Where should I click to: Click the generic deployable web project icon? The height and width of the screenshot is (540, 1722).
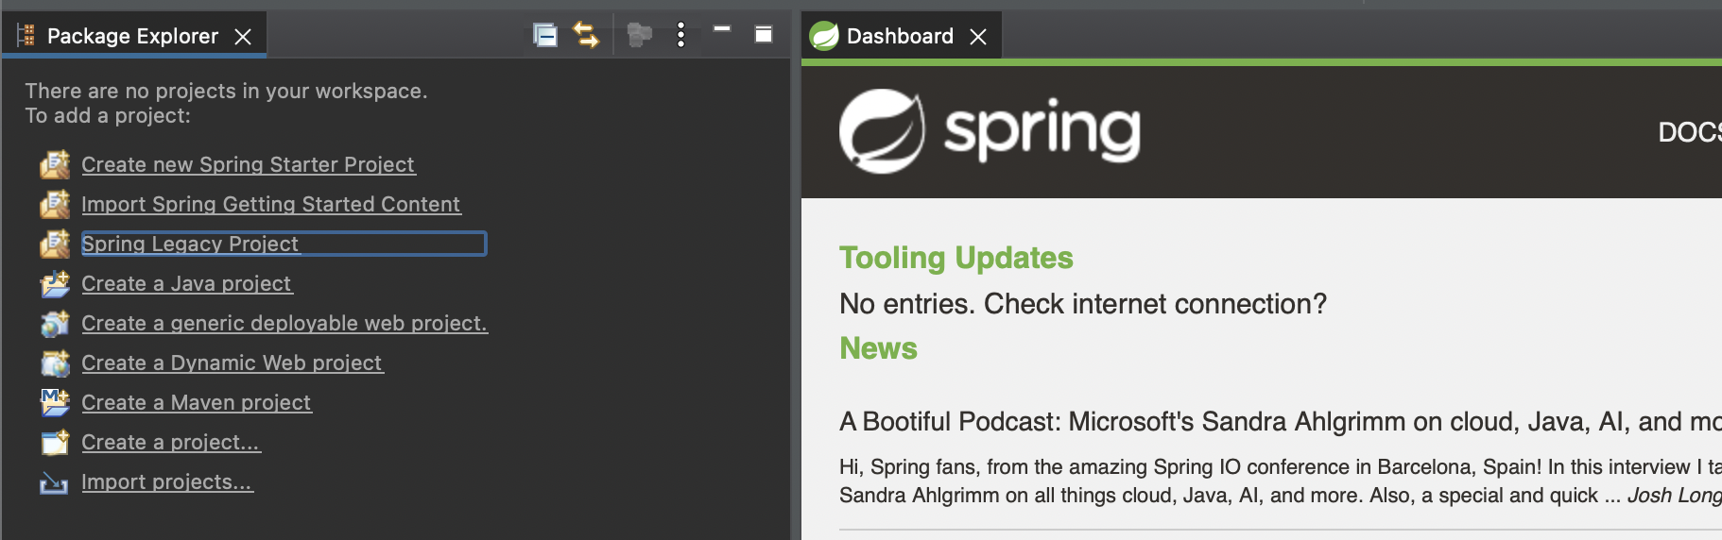point(55,323)
